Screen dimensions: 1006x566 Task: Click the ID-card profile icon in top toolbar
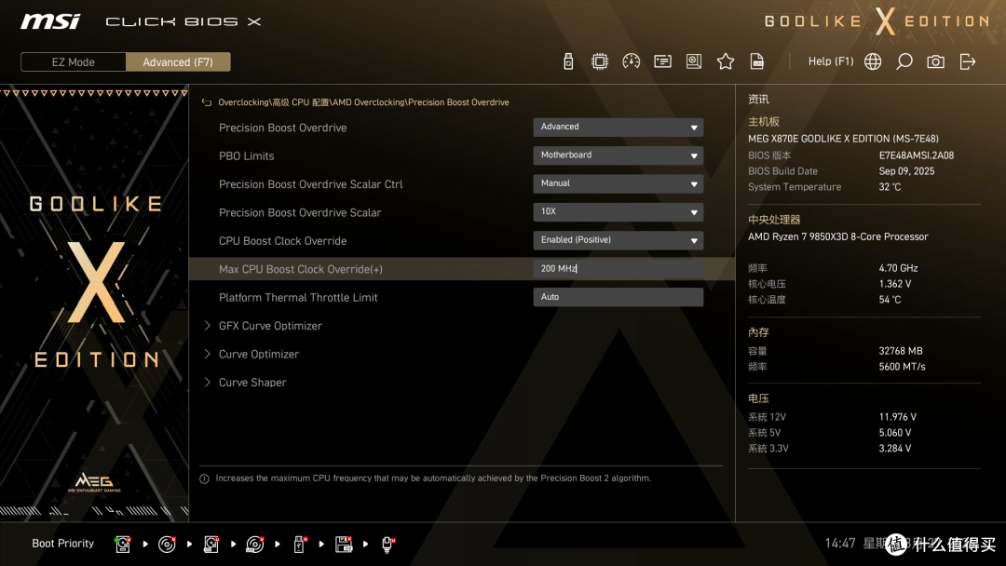[x=663, y=61]
